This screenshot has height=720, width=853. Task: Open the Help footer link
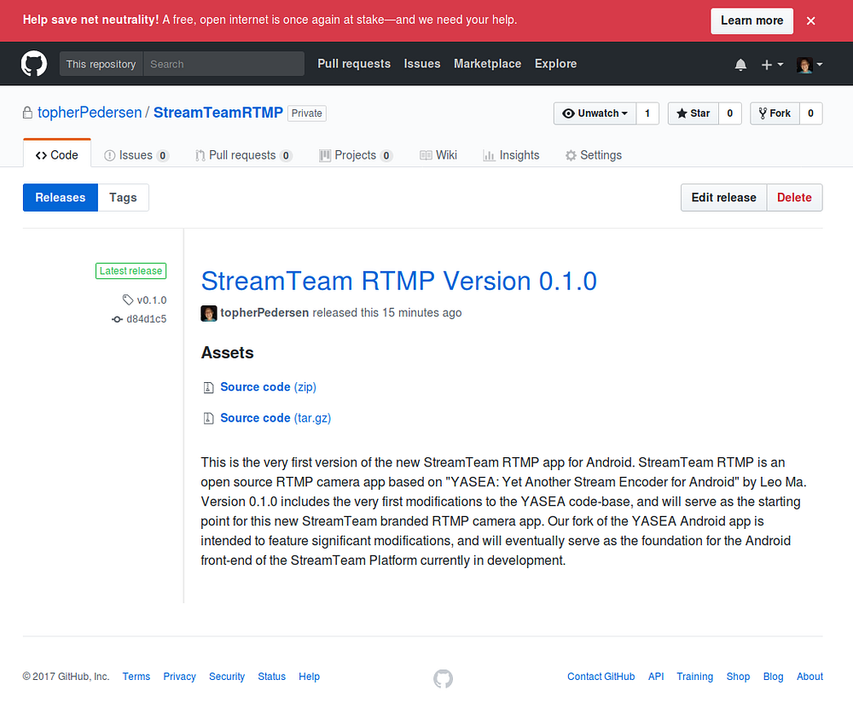pos(309,676)
